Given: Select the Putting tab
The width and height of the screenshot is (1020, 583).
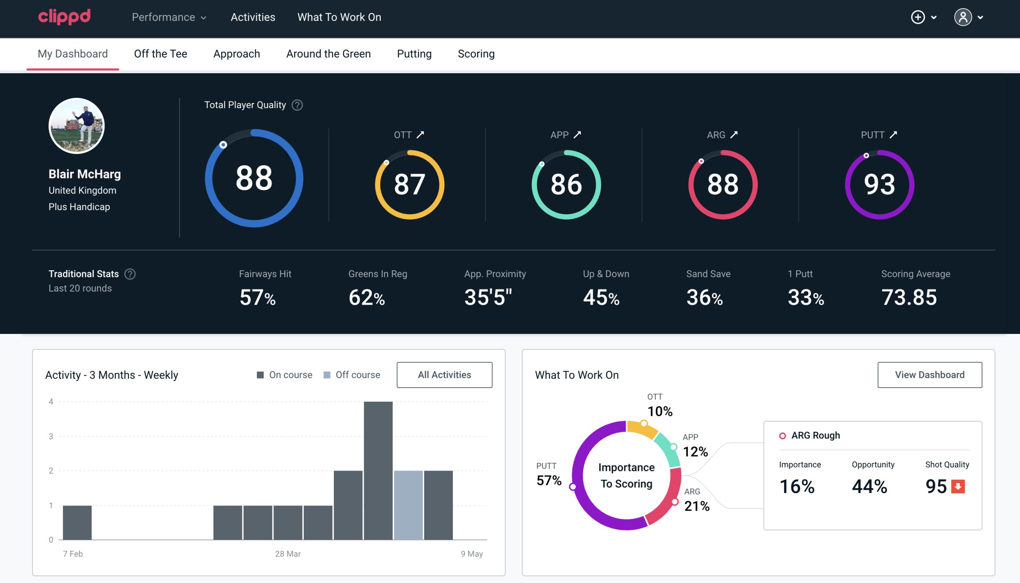Looking at the screenshot, I should click(413, 53).
